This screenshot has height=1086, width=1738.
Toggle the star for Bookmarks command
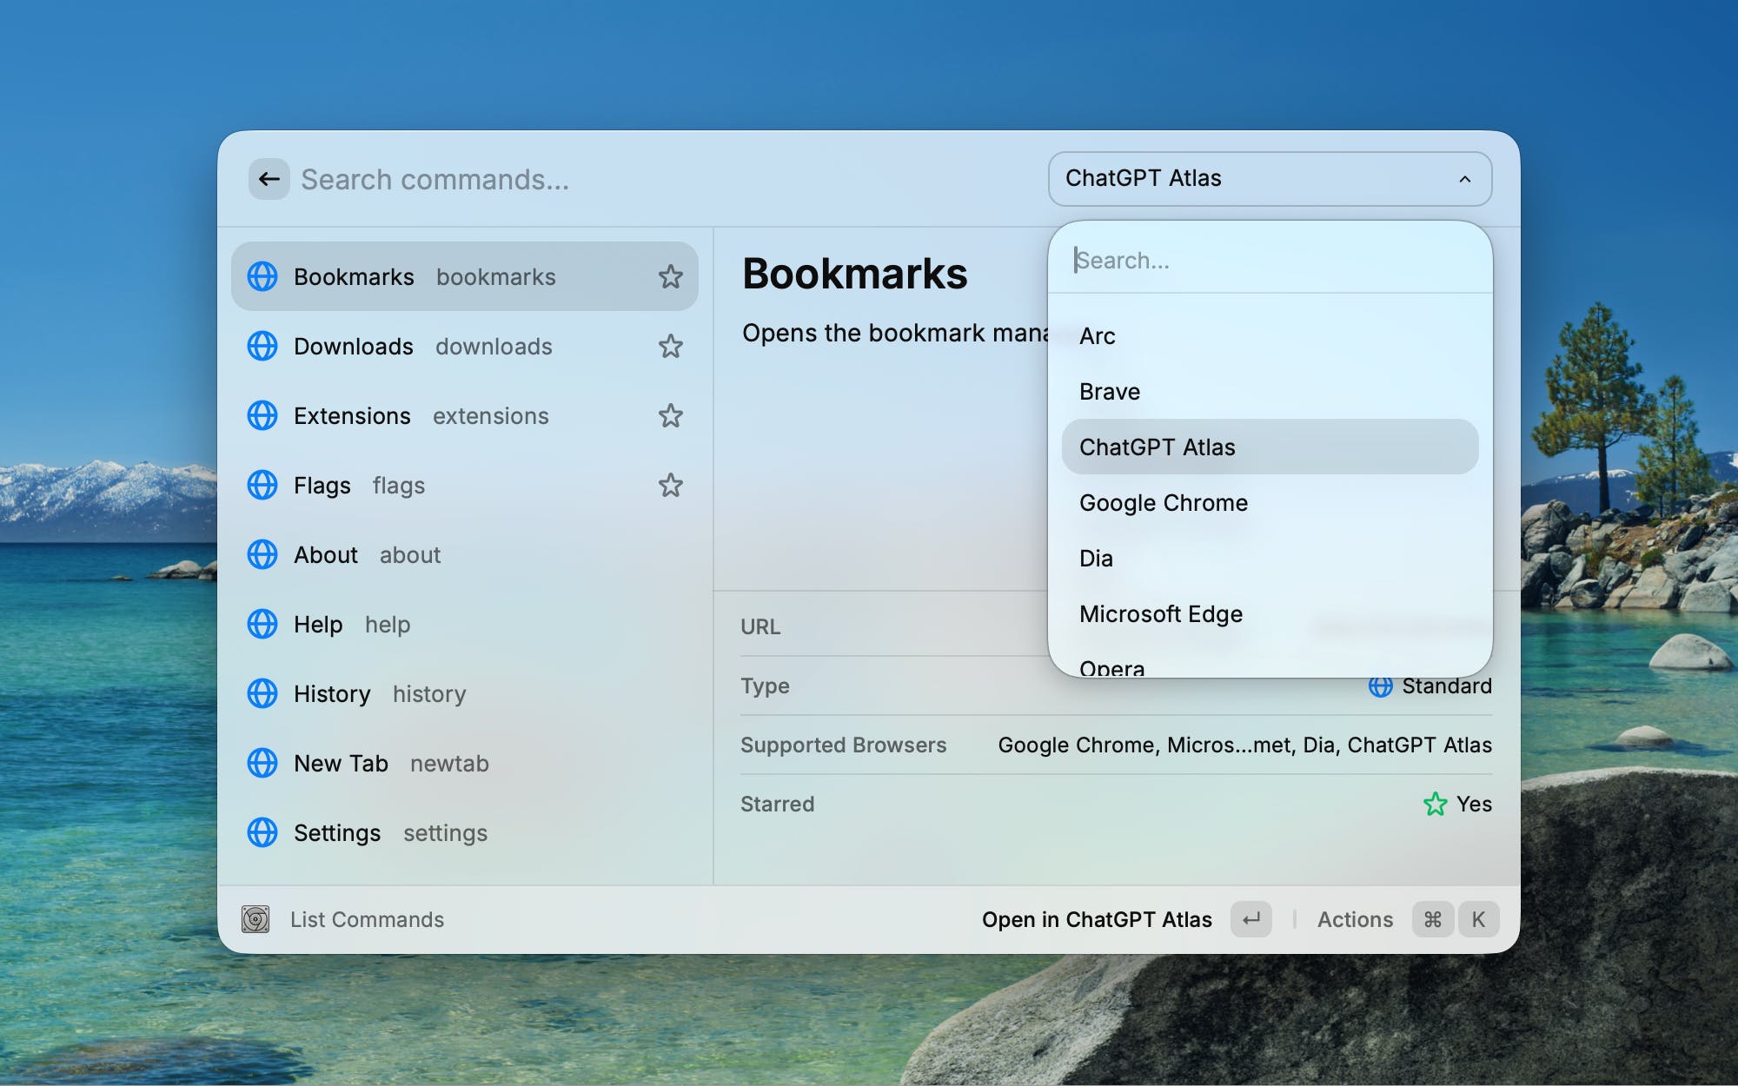click(670, 277)
